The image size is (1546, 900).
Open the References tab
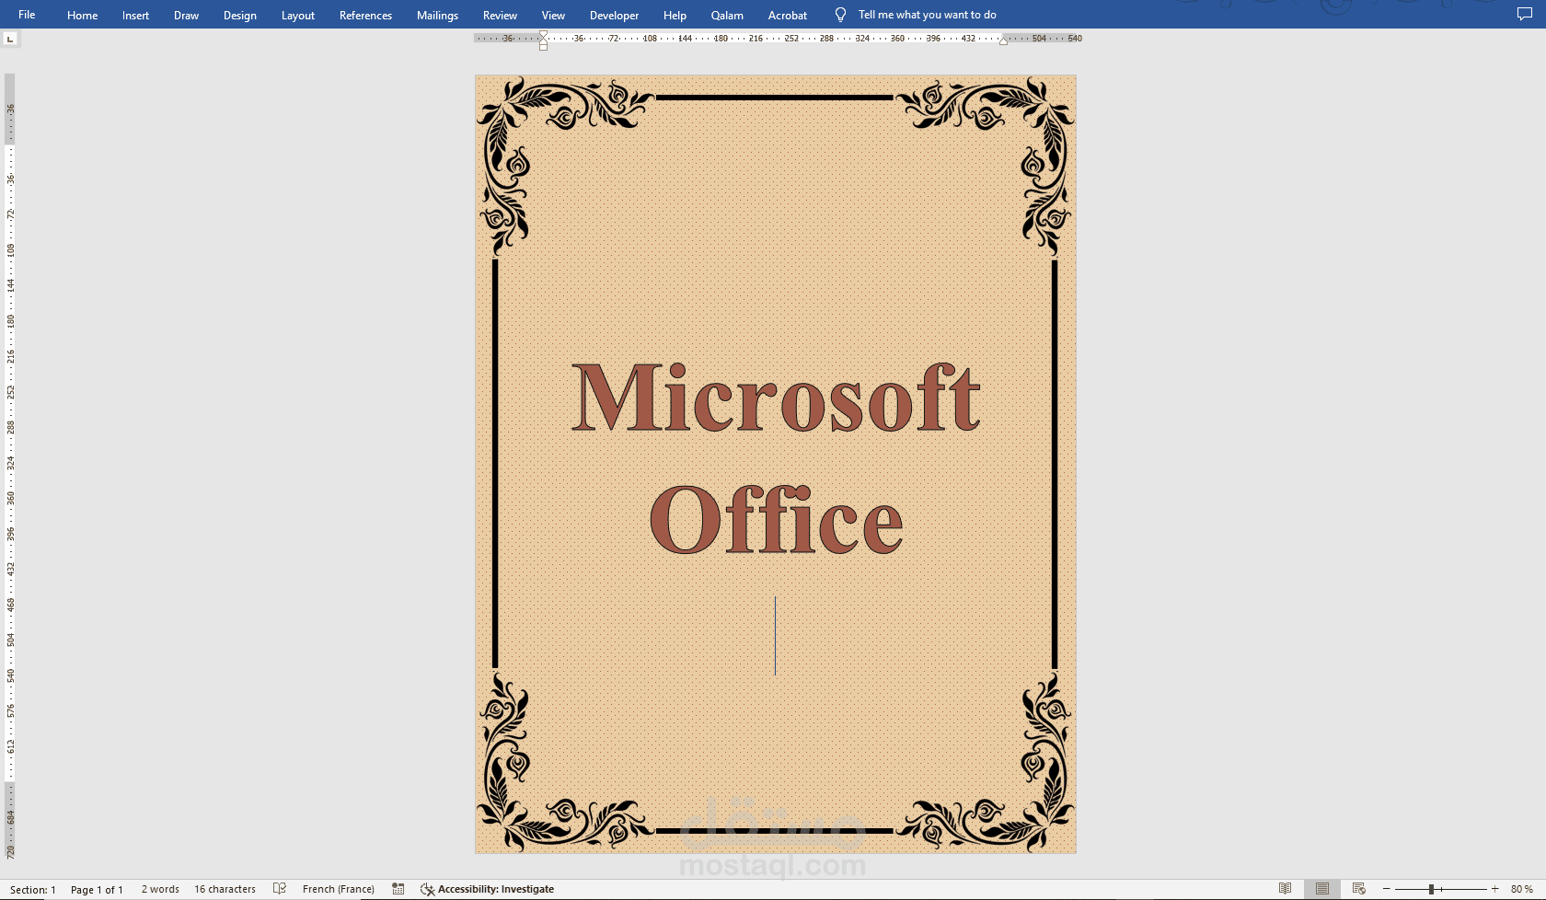[x=365, y=15]
